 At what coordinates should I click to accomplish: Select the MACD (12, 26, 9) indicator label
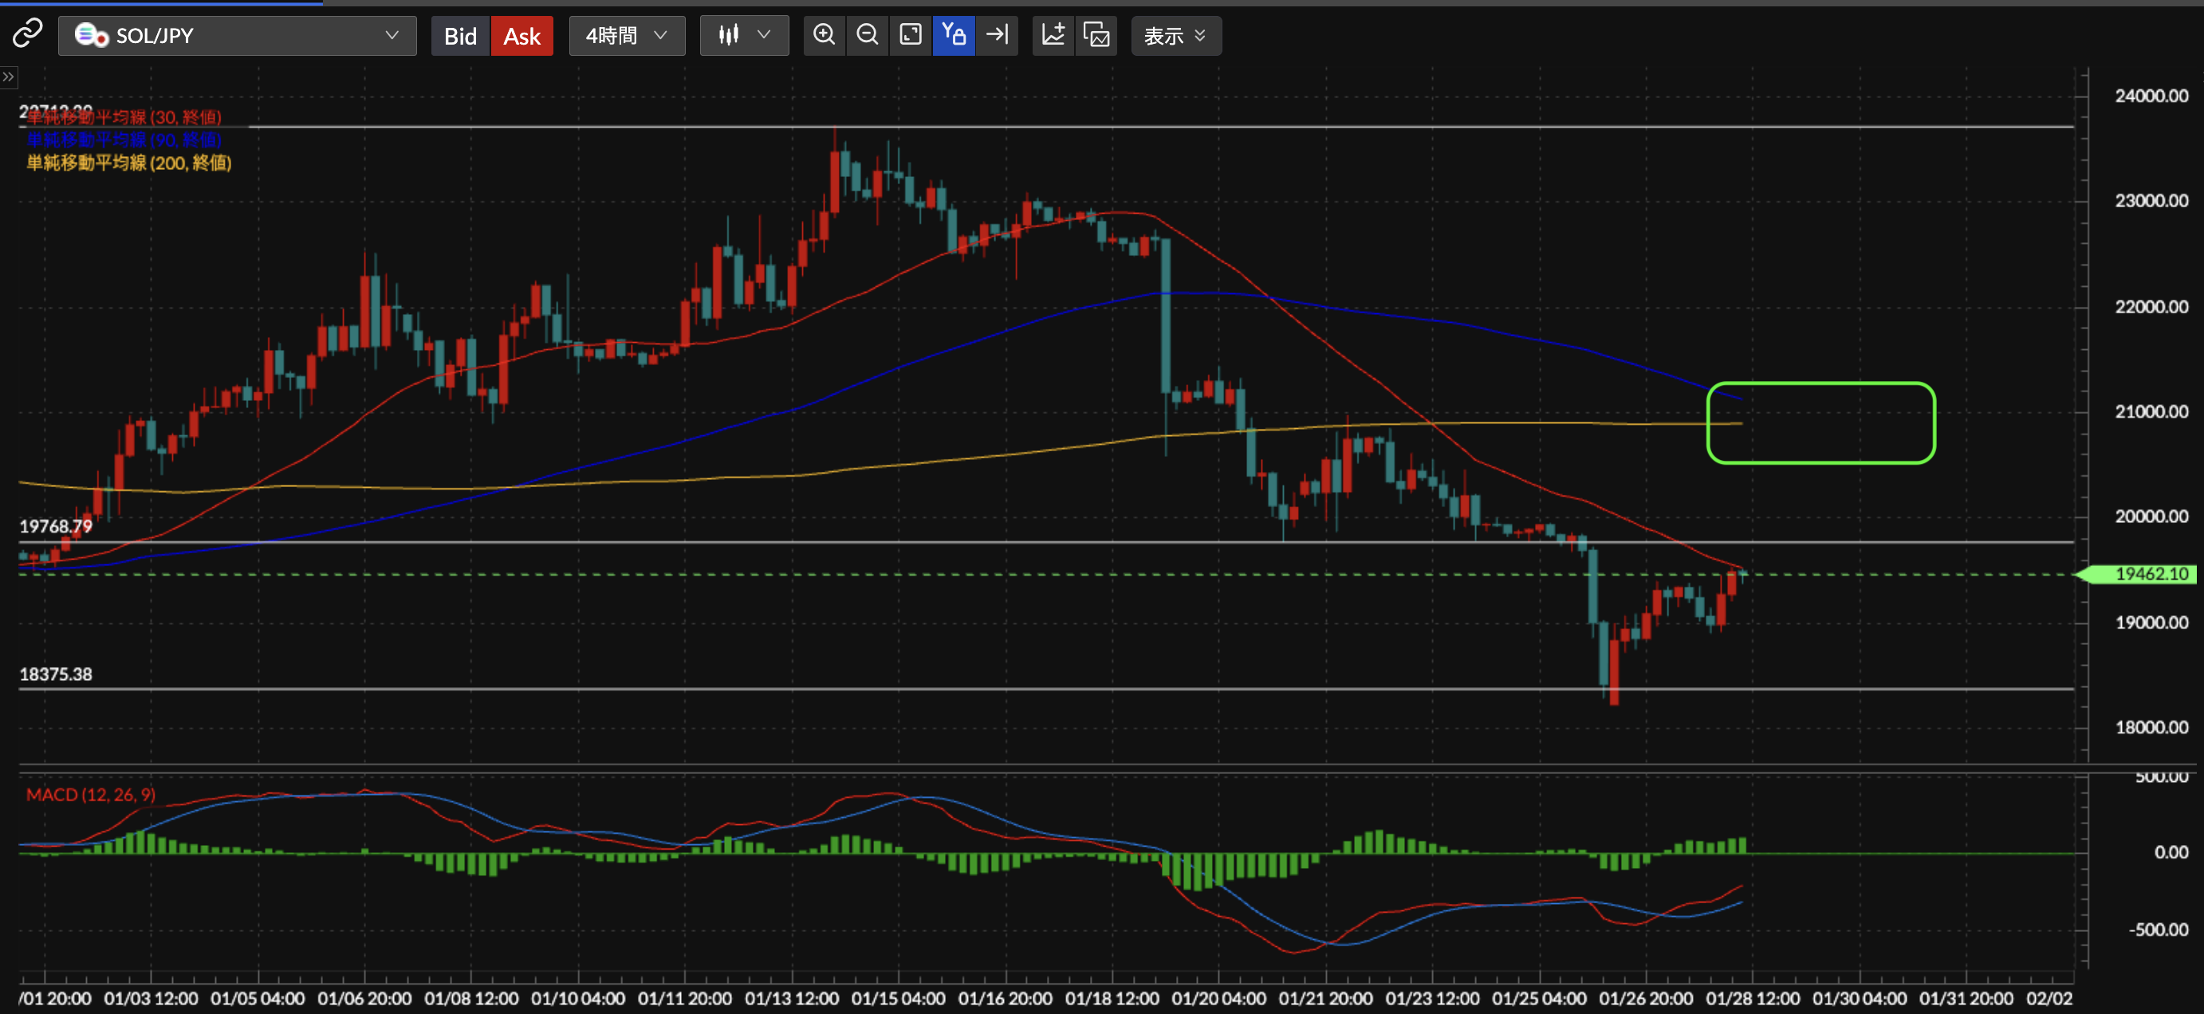91,794
